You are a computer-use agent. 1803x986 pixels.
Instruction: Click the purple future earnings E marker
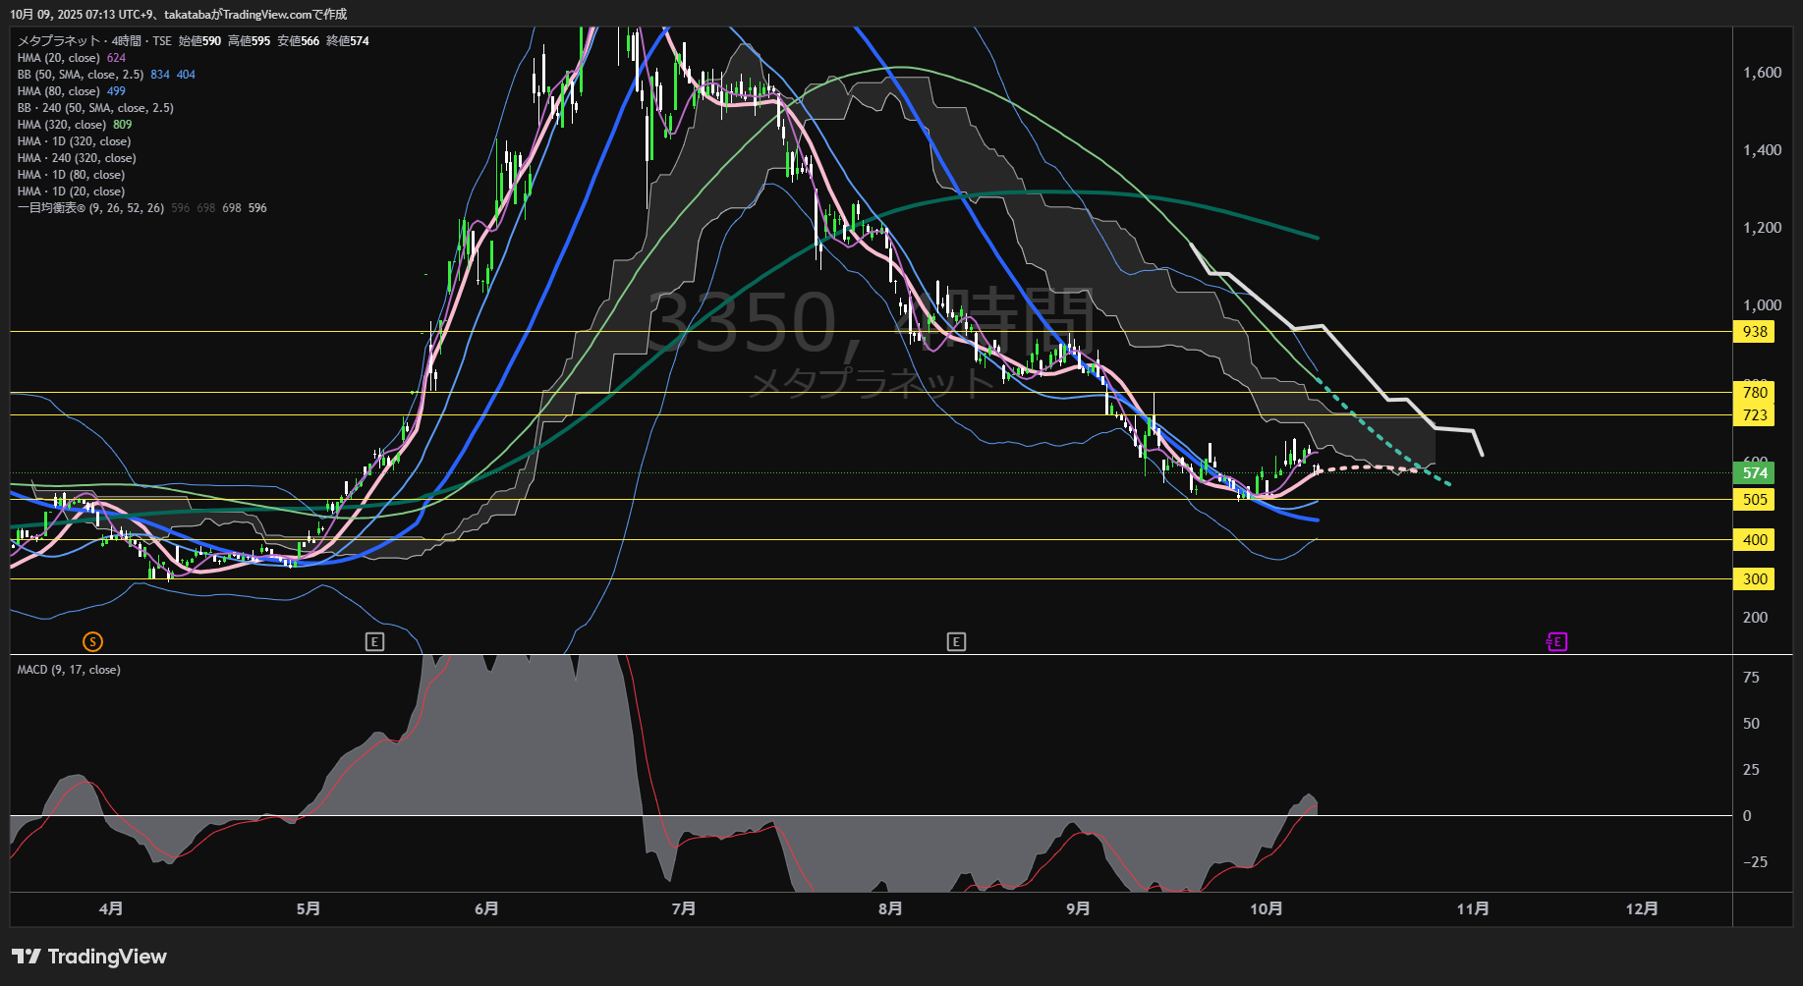point(1557,641)
